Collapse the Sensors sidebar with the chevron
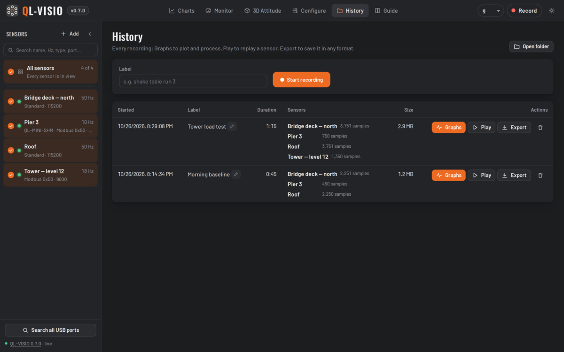The image size is (564, 352). pyautogui.click(x=90, y=34)
